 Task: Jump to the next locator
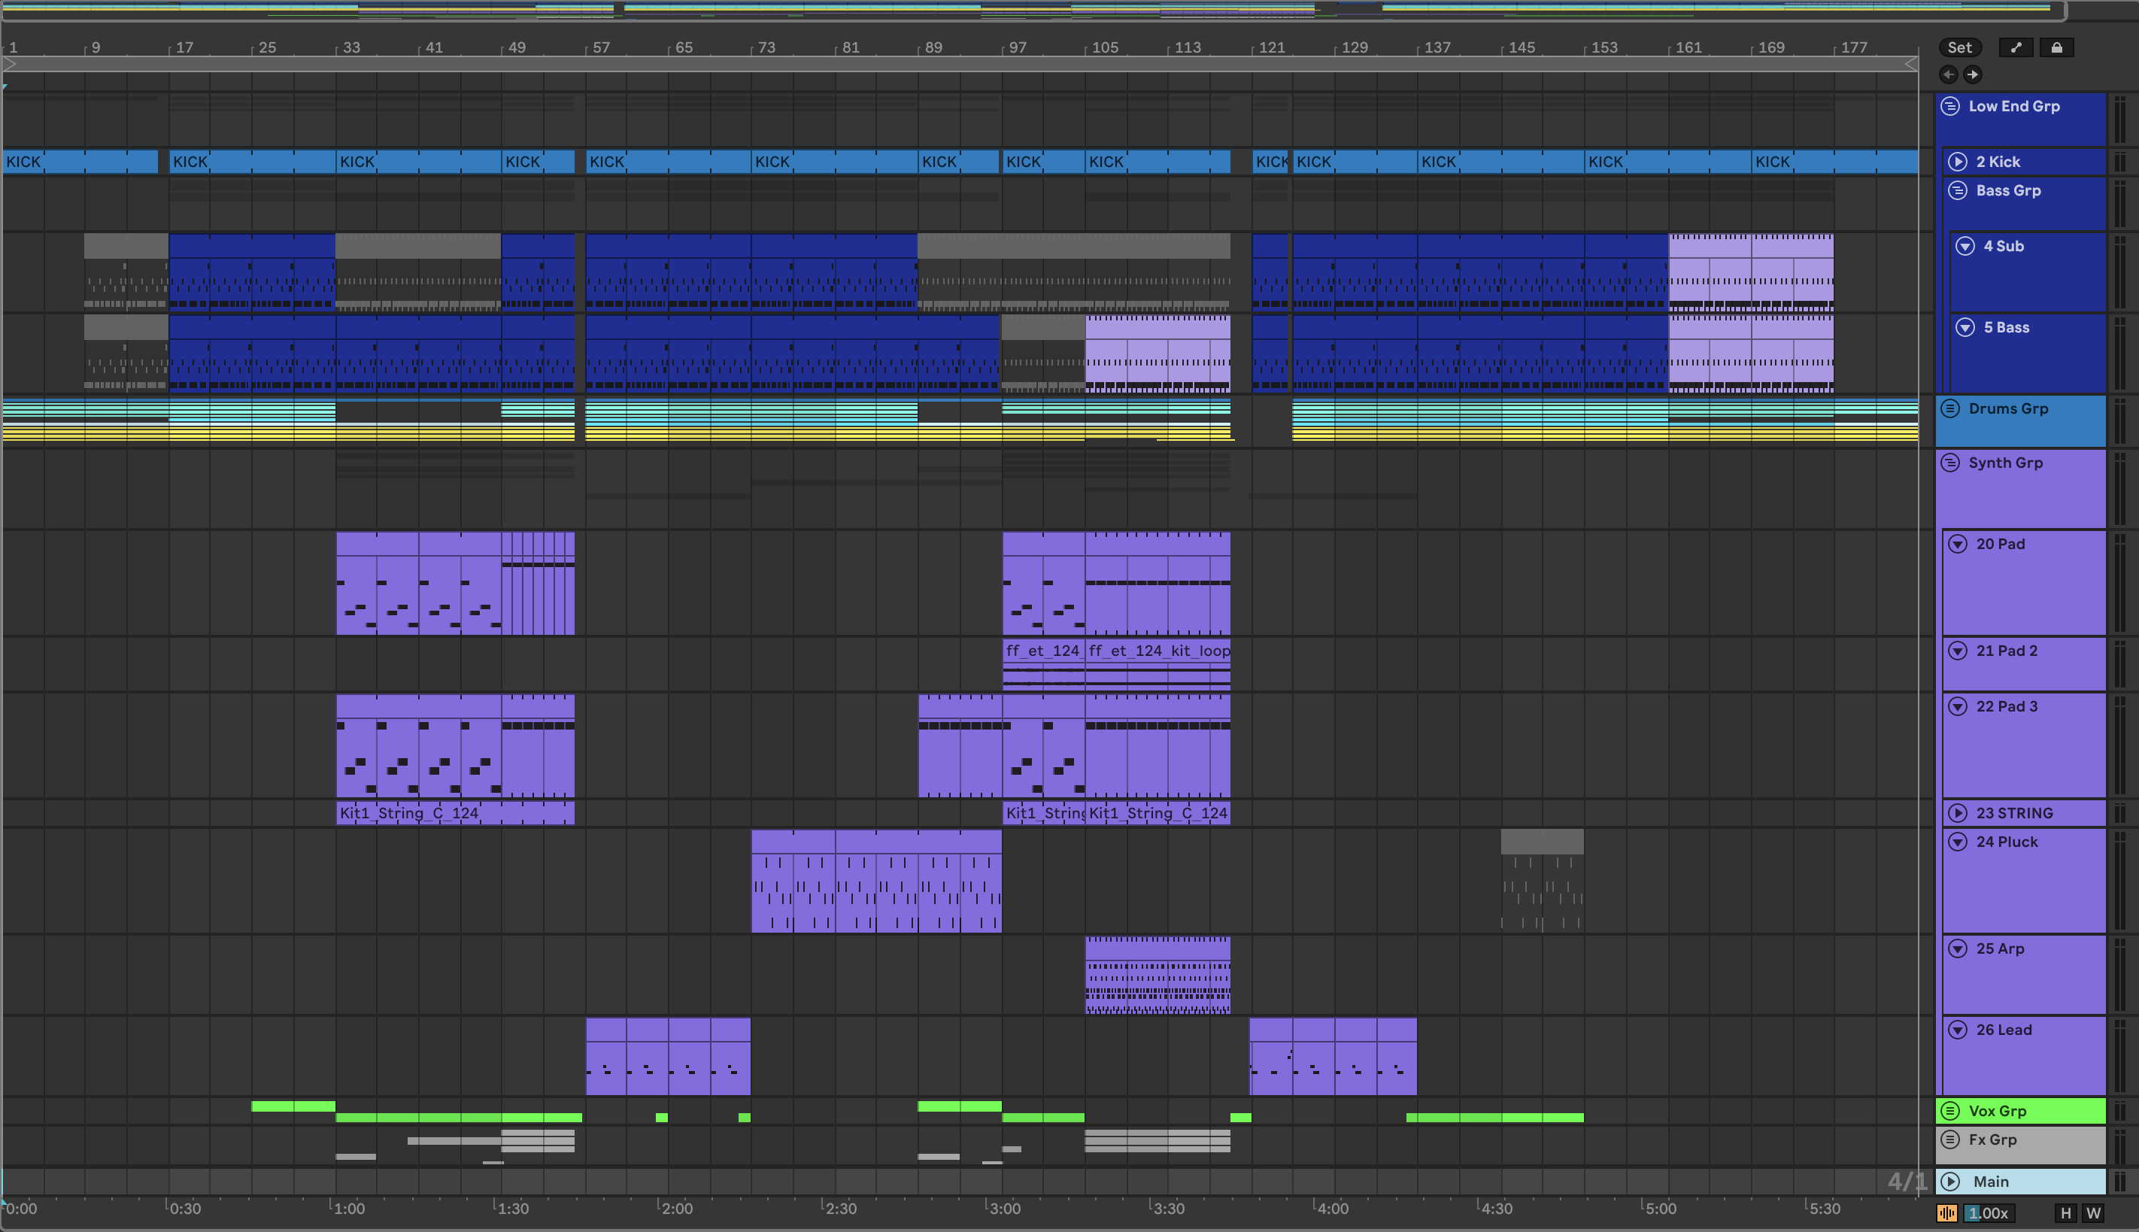tap(1972, 74)
